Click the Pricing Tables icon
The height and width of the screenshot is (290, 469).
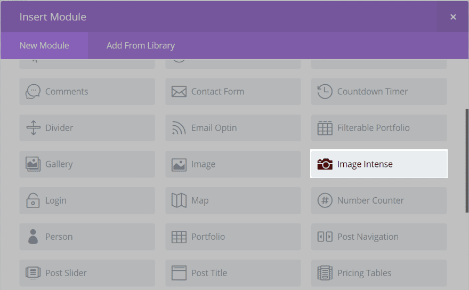coord(325,273)
